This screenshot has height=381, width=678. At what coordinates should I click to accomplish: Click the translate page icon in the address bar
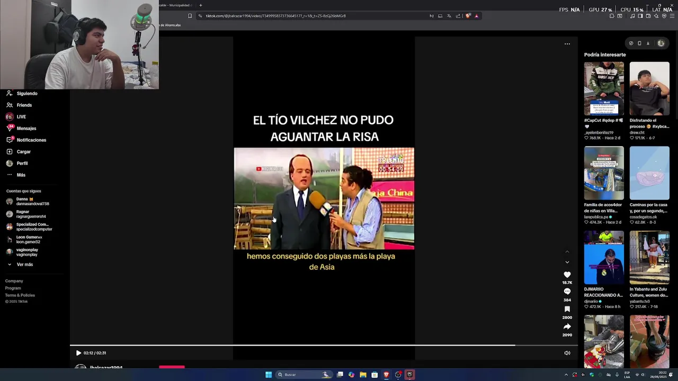tap(449, 16)
